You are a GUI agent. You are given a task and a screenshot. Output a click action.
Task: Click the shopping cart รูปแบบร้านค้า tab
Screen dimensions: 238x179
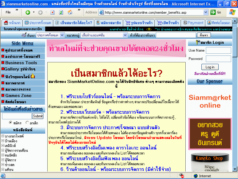tap(138, 23)
